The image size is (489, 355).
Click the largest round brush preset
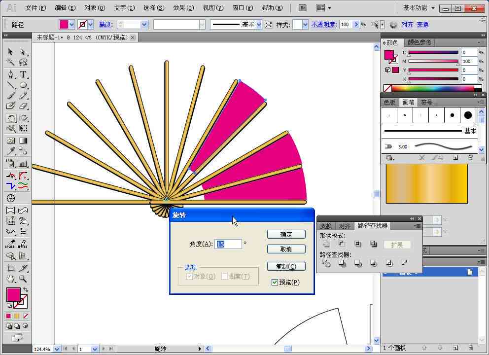point(468,115)
